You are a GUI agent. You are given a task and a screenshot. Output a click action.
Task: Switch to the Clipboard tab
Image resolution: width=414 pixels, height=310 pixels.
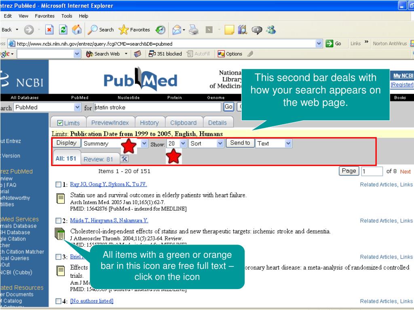click(184, 123)
